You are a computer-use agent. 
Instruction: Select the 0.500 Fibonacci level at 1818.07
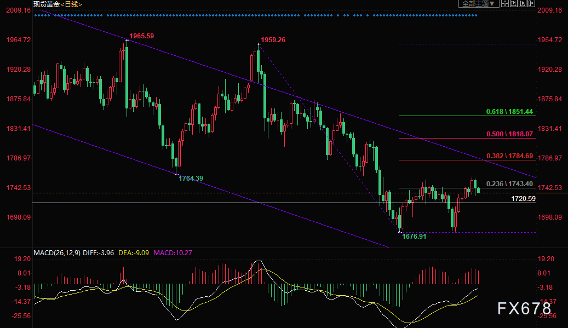[x=509, y=134]
